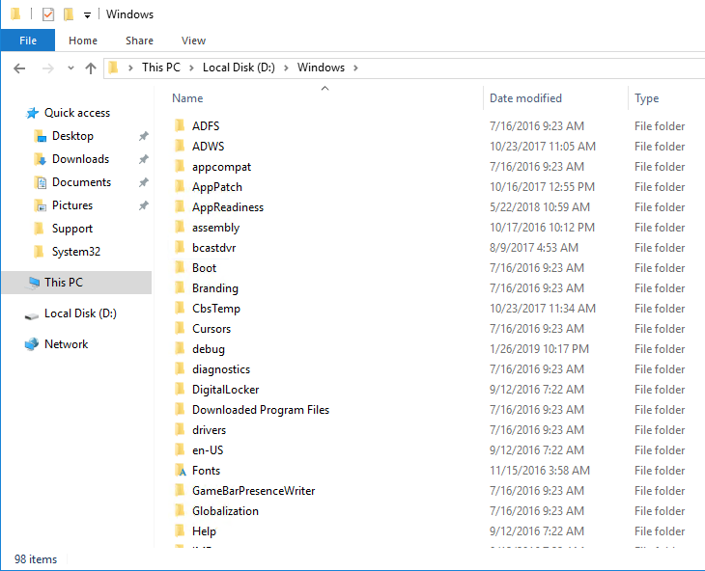Viewport: 705px width, 571px height.
Task: Select the ADWS folder icon
Action: coord(180,146)
